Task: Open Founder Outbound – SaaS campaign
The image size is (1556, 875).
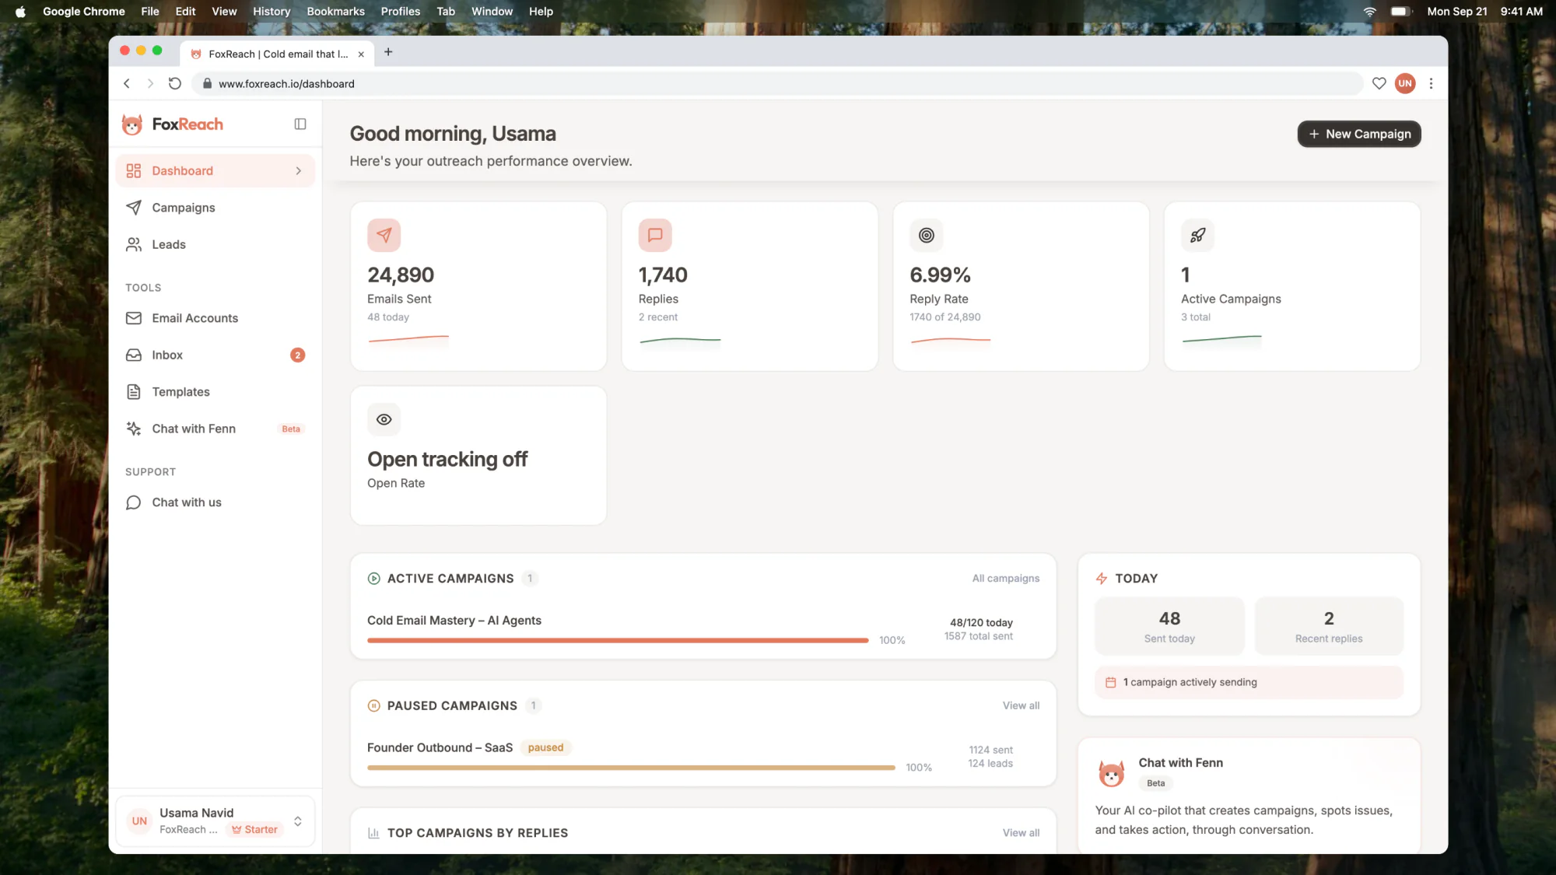Action: (x=440, y=747)
